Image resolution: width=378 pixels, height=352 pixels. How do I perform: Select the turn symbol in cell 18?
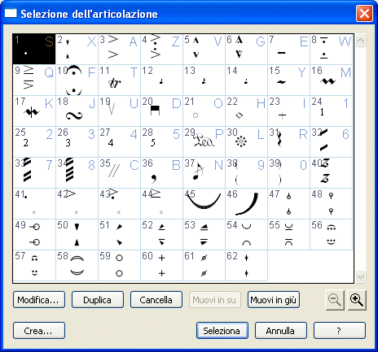coord(77,111)
